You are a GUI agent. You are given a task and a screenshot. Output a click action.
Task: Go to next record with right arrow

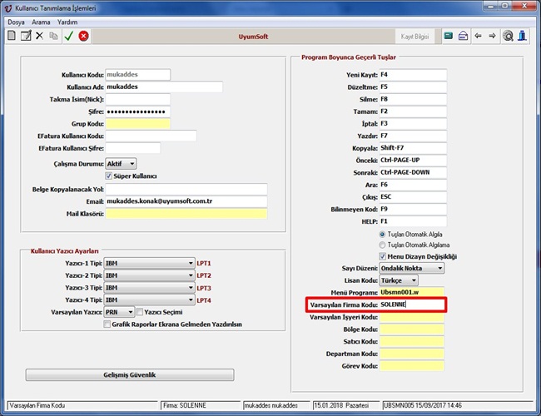493,36
